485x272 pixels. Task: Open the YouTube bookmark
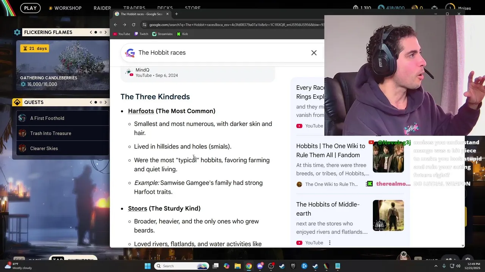pos(122,34)
